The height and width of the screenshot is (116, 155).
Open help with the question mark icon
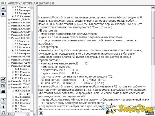pos(3,101)
